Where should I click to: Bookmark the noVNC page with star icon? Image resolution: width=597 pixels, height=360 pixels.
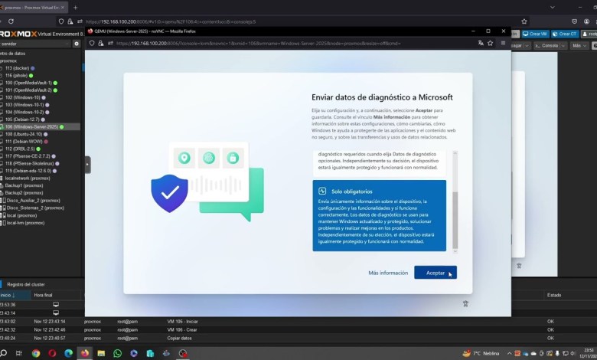(x=491, y=43)
